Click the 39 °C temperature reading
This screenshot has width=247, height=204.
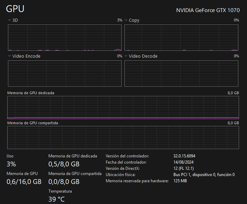pos(56,199)
